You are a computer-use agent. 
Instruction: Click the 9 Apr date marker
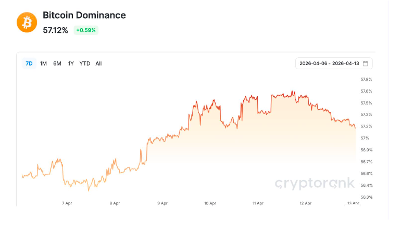162,203
